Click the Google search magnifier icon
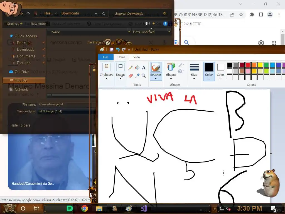 186,43
